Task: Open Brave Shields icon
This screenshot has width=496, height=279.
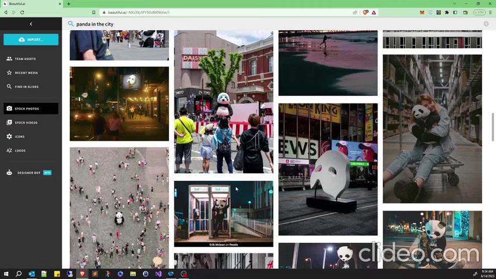Action: (x=365, y=12)
